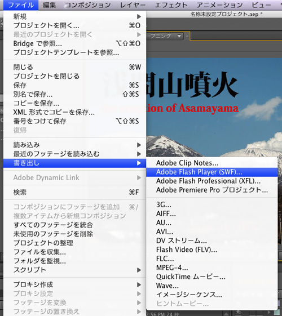Close the composition viewer tab
Image resolution: width=282 pixels, height=316 pixels.
pos(187,36)
